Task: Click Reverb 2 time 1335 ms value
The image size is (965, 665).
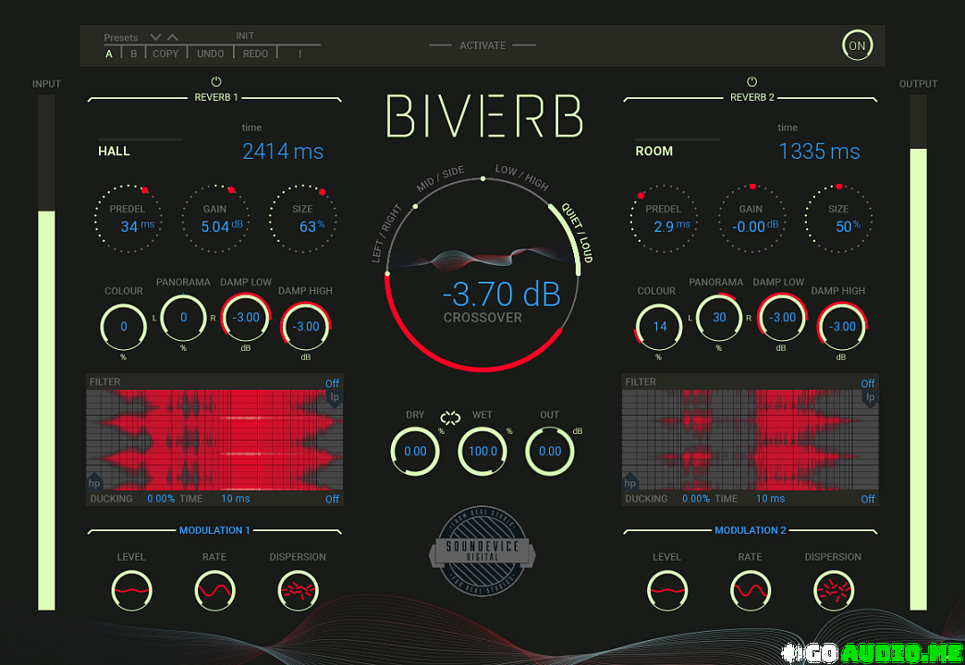Action: point(819,151)
